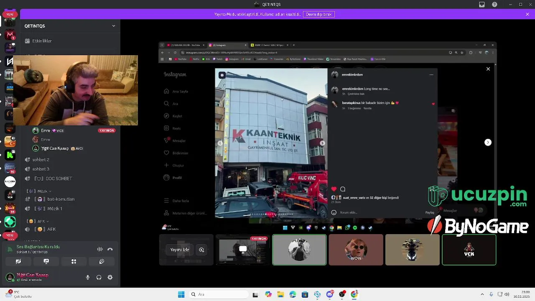Show hidden system tray icons
535x301 pixels.
coord(482,294)
